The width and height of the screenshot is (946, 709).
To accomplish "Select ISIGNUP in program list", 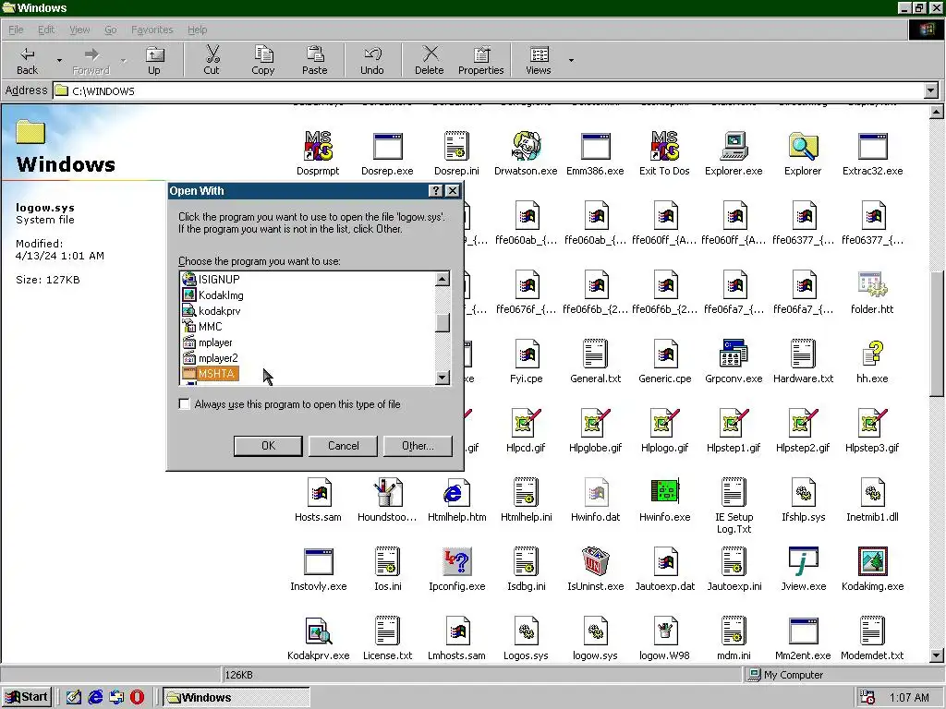I will [x=212, y=279].
